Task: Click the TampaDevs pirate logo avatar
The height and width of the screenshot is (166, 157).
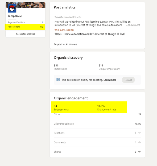Action: pos(12,8)
